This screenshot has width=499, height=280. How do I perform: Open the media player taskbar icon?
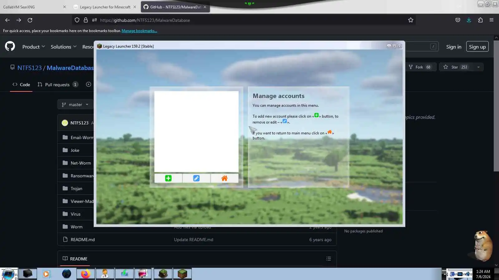tap(46, 274)
